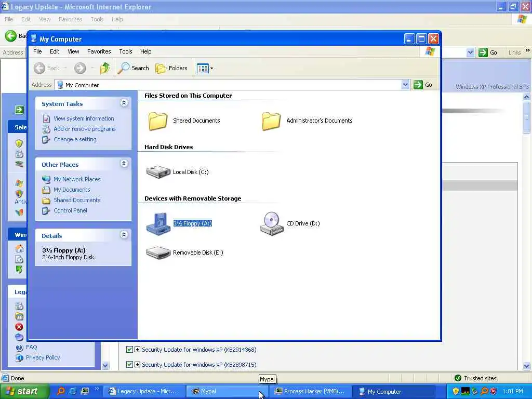This screenshot has height=399, width=532.
Task: Select the 3½ Floppy (A:) drive icon
Action: (158, 223)
